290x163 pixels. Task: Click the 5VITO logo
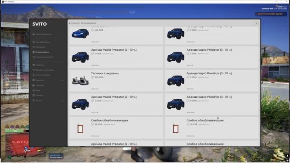pos(39,24)
